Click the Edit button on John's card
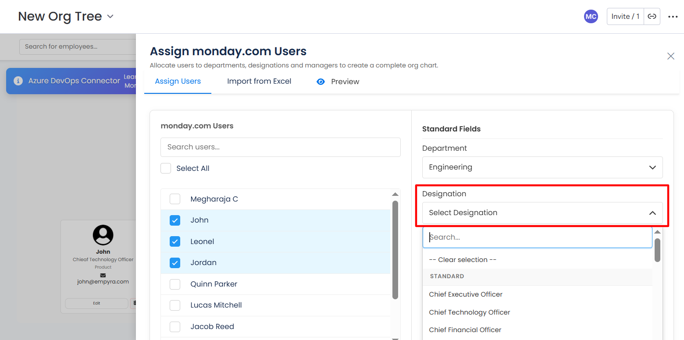 pyautogui.click(x=96, y=303)
